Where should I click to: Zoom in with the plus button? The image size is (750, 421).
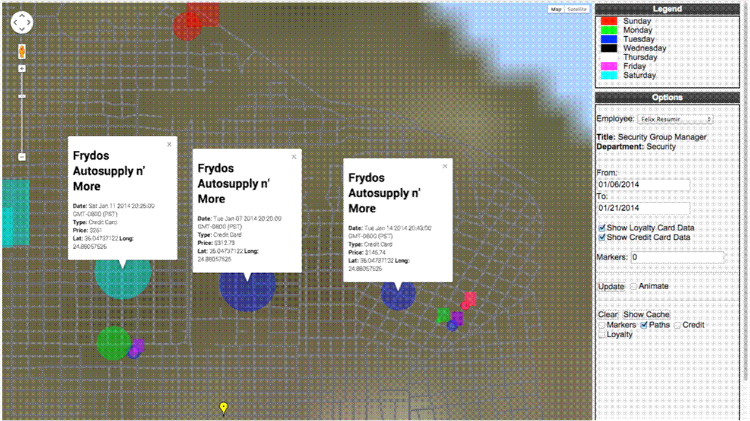[x=22, y=69]
